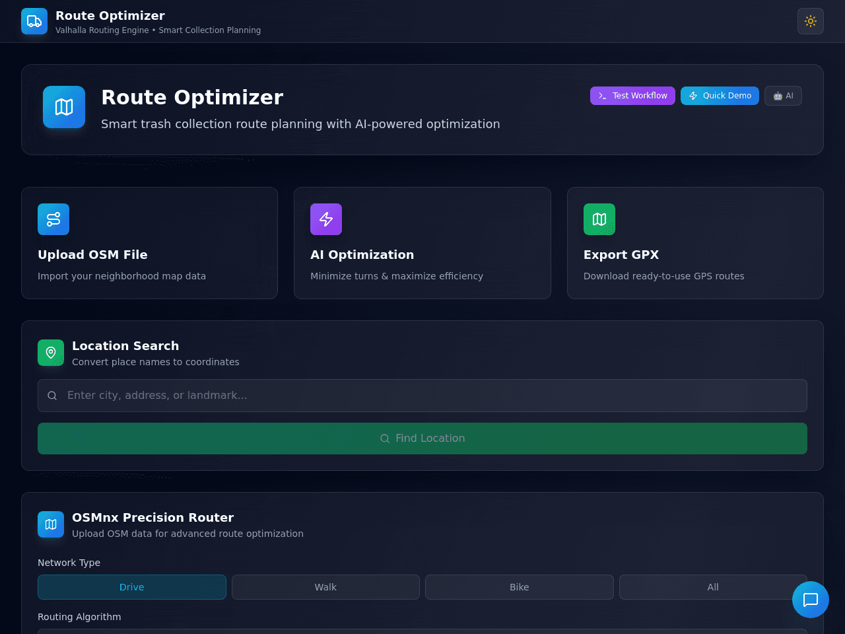The image size is (845, 634).
Task: Click the Export GPX map icon
Action: [599, 219]
